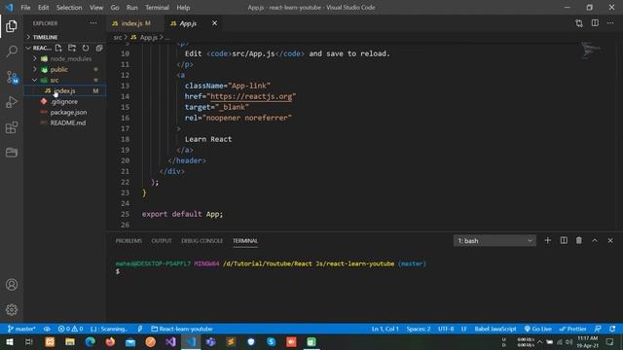The image size is (623, 350).
Task: Click the App.js breadcrumb segment
Action: 144,37
